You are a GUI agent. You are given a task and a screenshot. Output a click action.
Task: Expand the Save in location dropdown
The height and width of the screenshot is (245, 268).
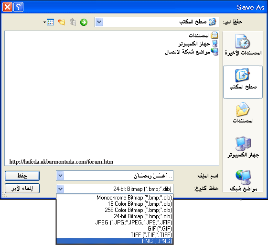point(99,22)
